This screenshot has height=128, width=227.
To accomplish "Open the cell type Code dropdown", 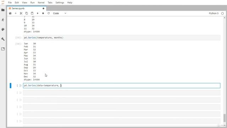I will [x=60, y=14].
